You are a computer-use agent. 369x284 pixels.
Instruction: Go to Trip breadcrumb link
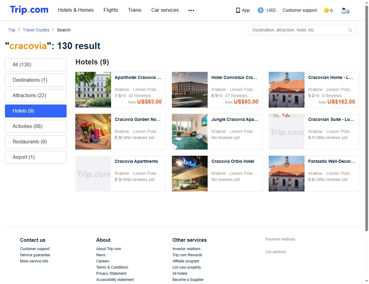11,30
